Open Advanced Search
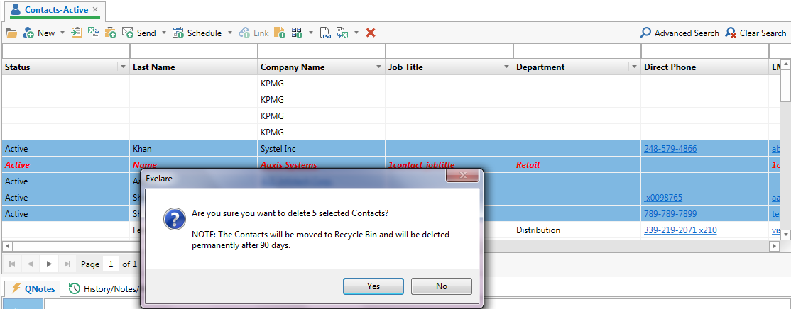The height and width of the screenshot is (309, 791). pos(680,33)
